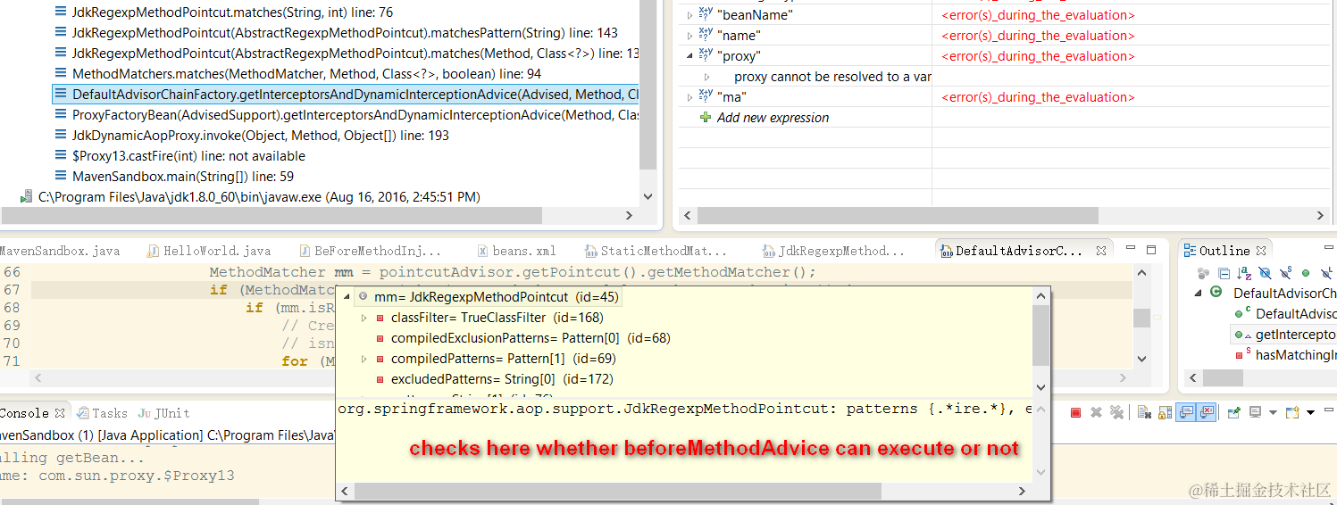Click the expression icon beside "ma"
1337x505 pixels.
point(706,97)
